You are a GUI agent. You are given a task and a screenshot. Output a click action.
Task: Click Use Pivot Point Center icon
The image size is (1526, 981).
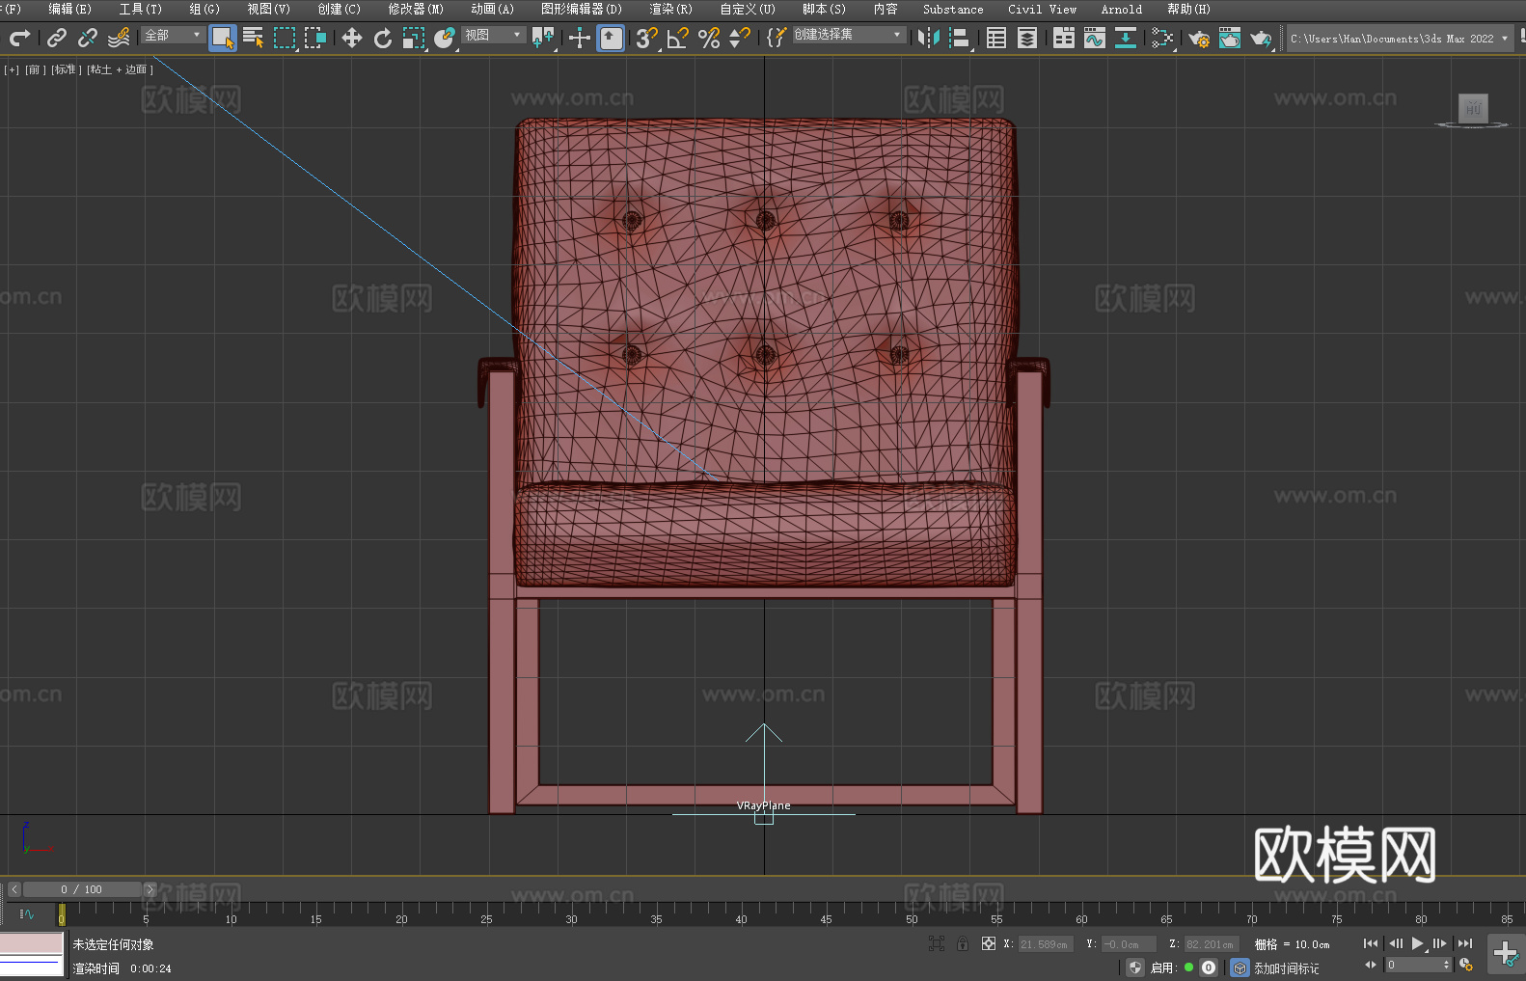(x=543, y=38)
